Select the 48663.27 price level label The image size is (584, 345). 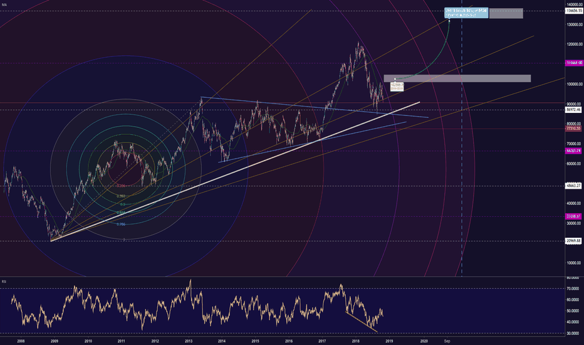click(x=573, y=186)
